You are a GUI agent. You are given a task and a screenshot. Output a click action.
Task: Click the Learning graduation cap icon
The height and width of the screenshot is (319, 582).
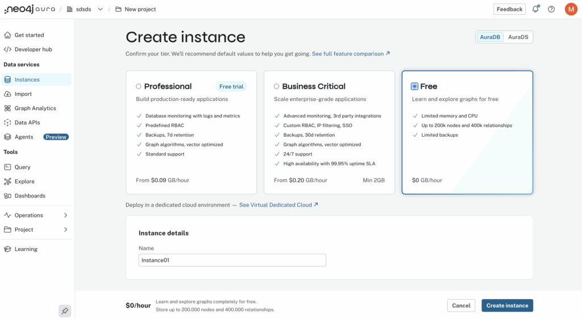7,249
